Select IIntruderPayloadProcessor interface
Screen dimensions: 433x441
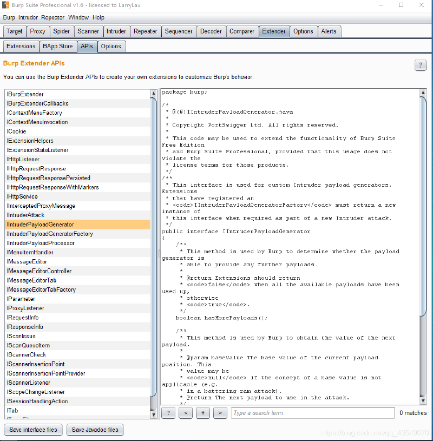77,243
